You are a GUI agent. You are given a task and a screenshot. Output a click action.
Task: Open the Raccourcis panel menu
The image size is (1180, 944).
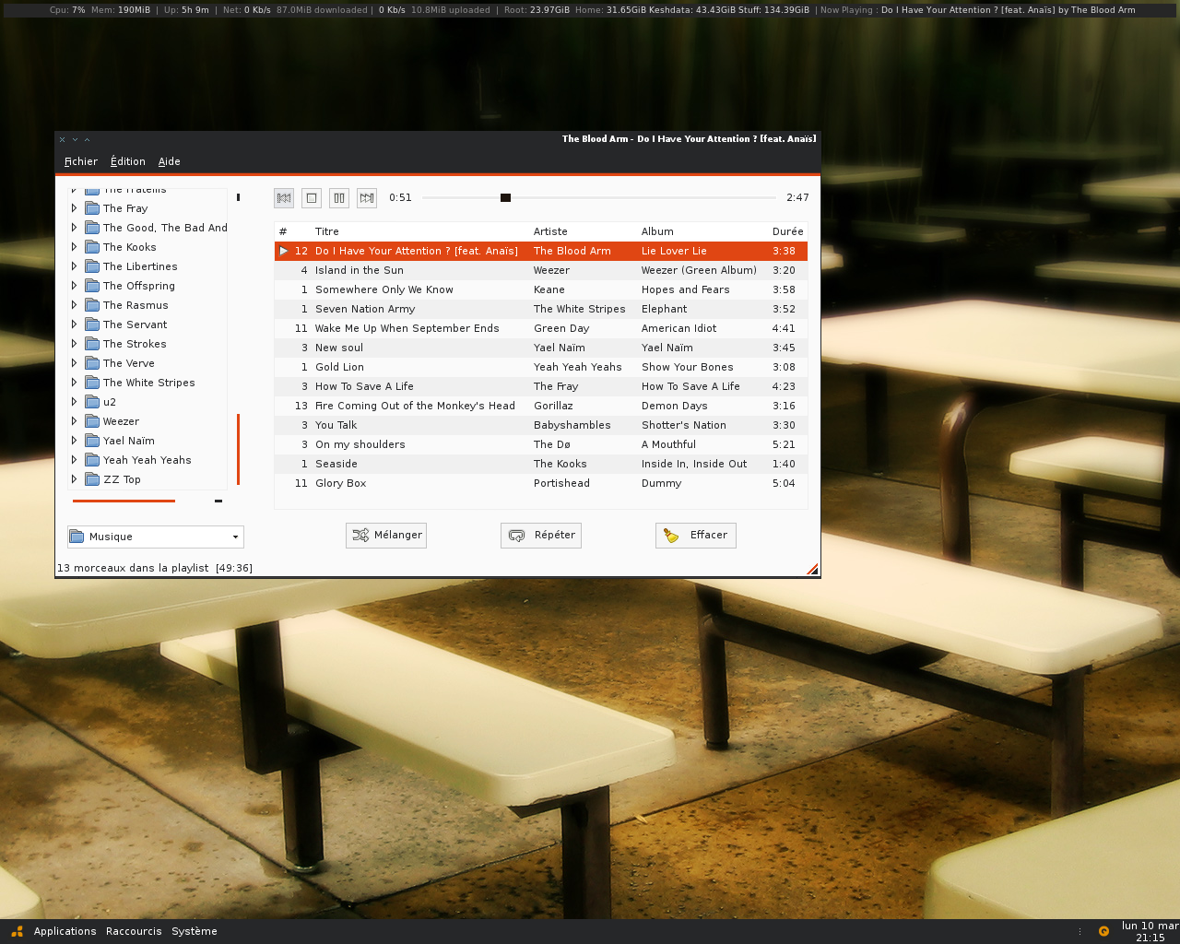(134, 931)
